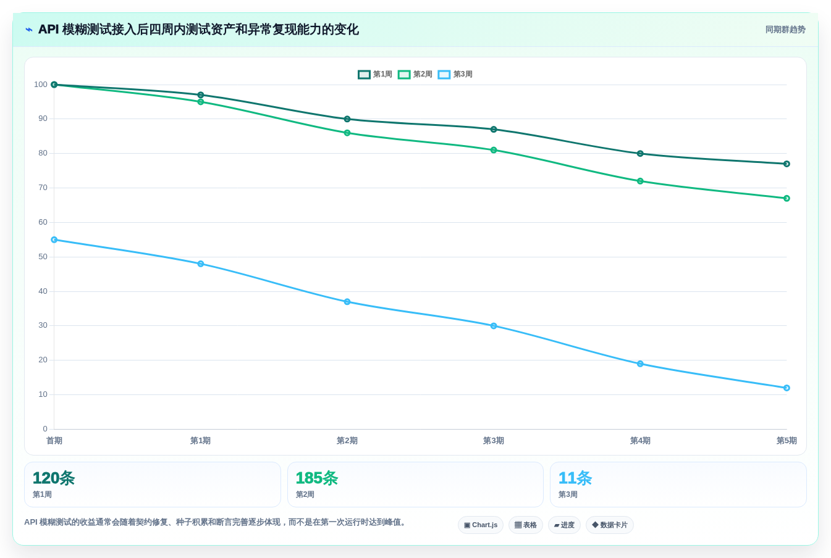The height and width of the screenshot is (558, 831).
Task: Click 第1周 data point at 第2期
Action: point(347,119)
